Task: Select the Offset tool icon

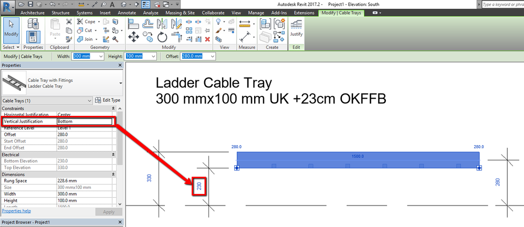Action: tap(148, 24)
